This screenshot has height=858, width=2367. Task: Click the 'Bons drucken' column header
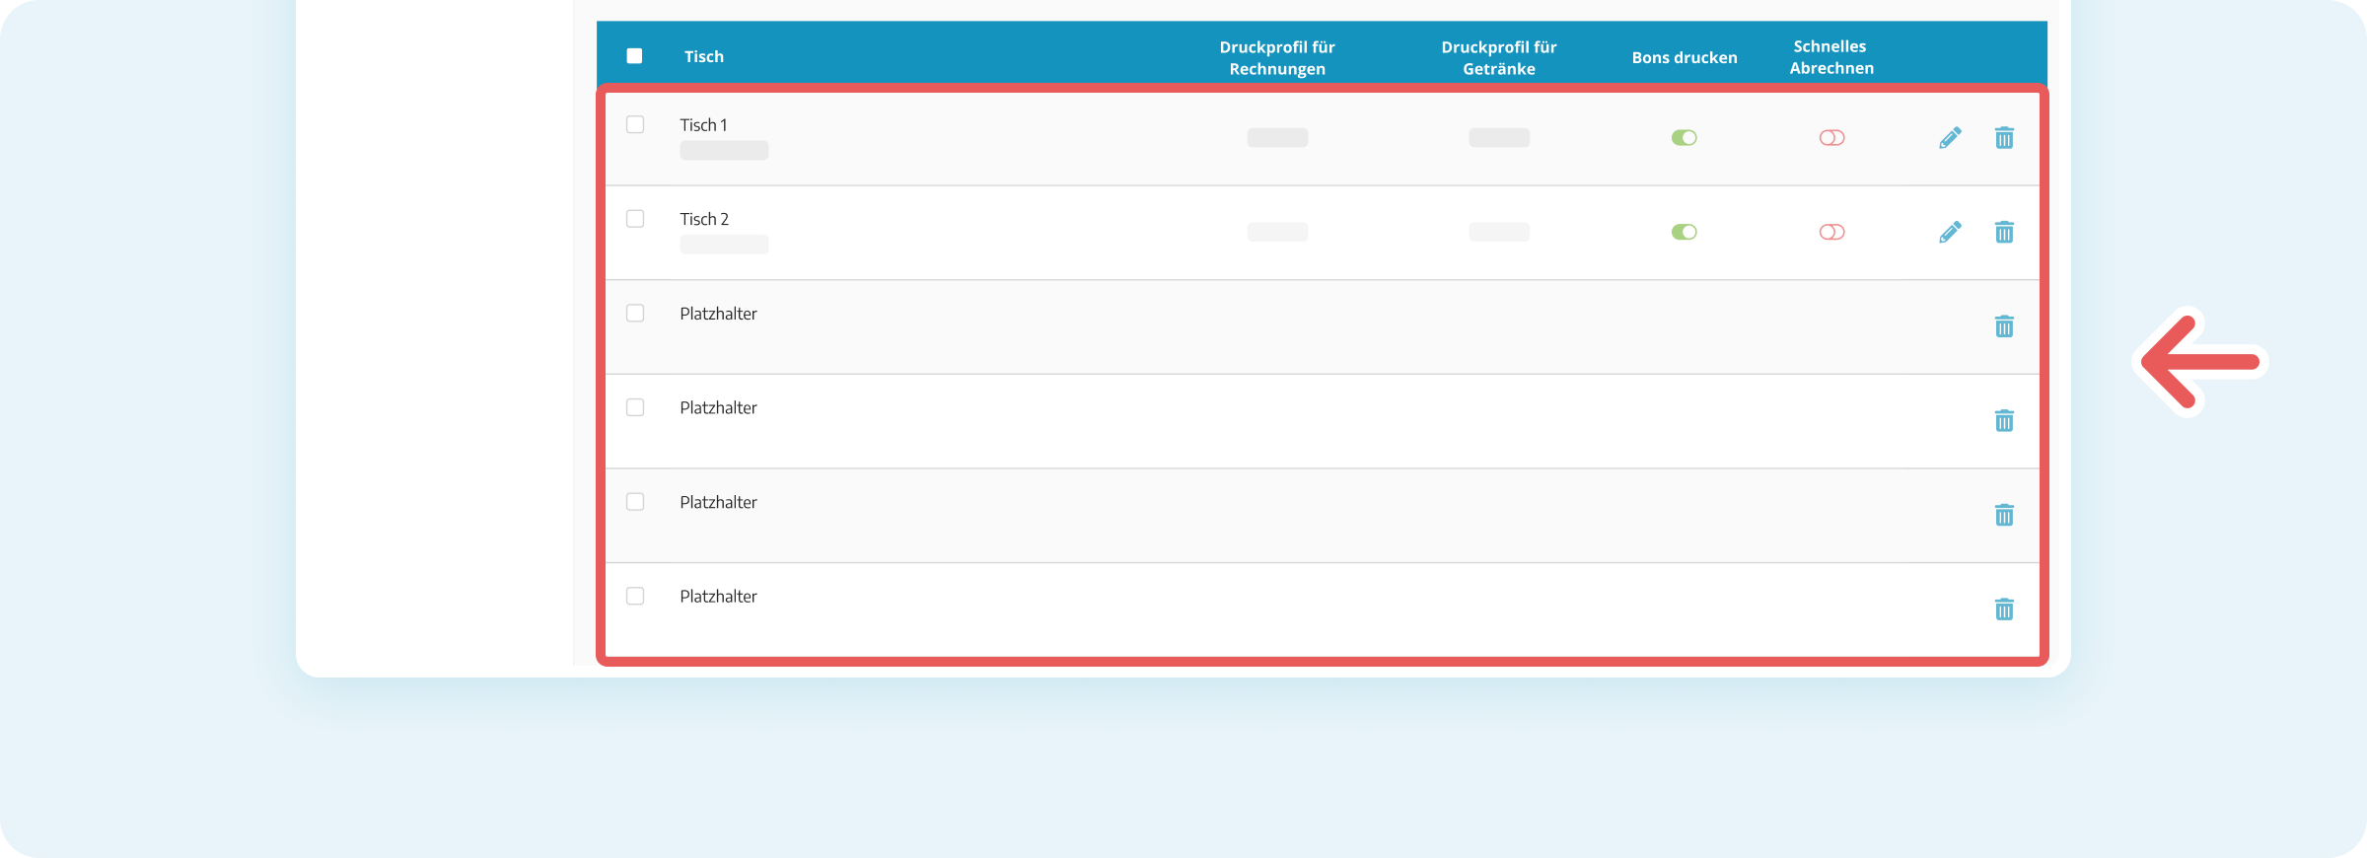point(1685,57)
